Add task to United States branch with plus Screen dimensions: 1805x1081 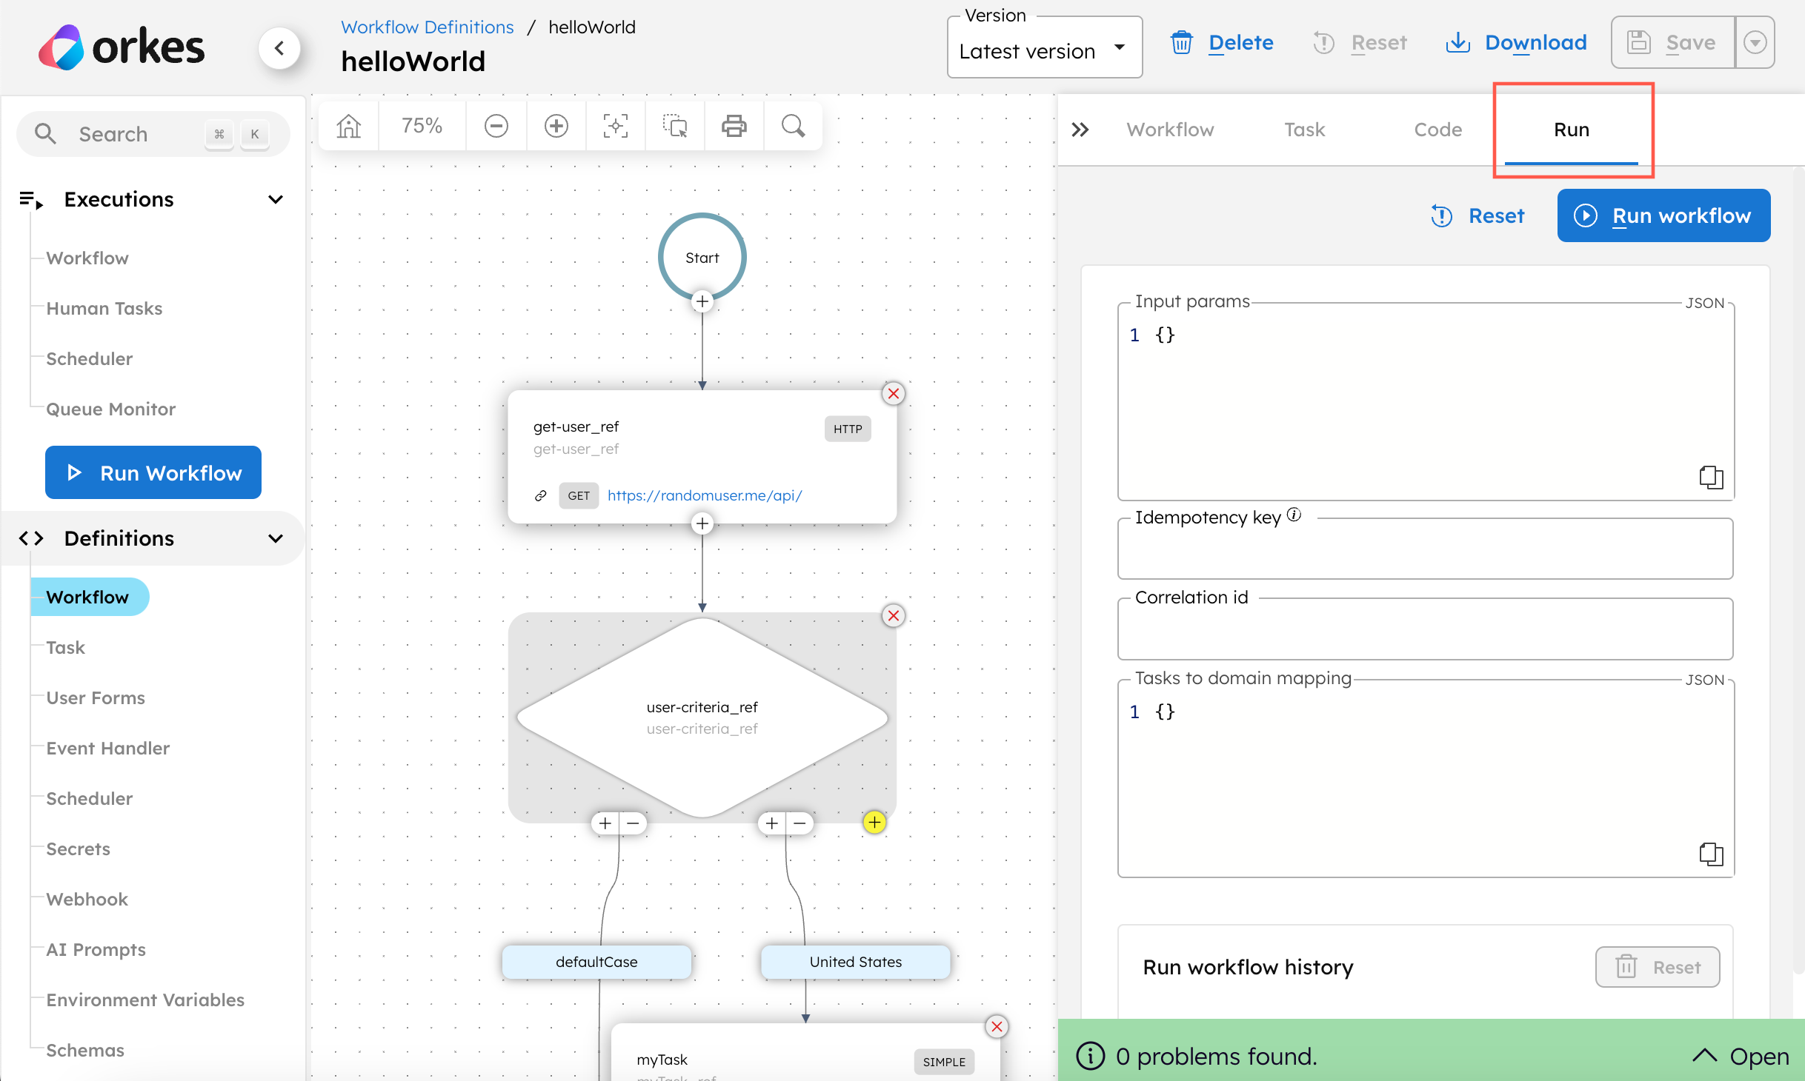772,823
